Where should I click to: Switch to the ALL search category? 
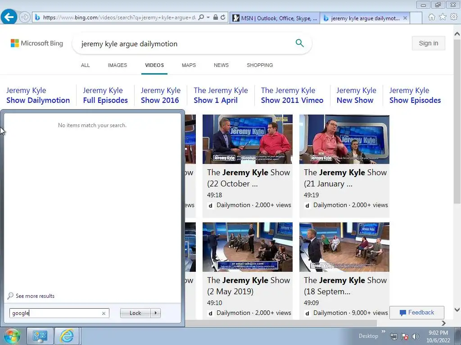point(85,65)
